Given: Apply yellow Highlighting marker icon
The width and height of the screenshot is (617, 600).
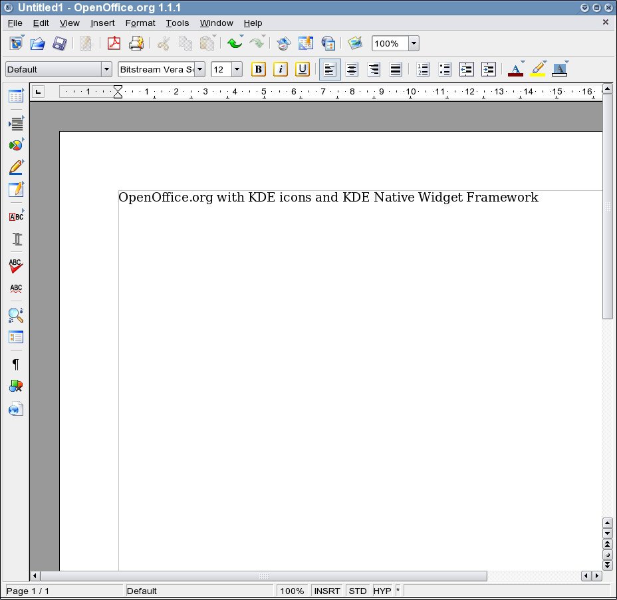Looking at the screenshot, I should point(538,69).
